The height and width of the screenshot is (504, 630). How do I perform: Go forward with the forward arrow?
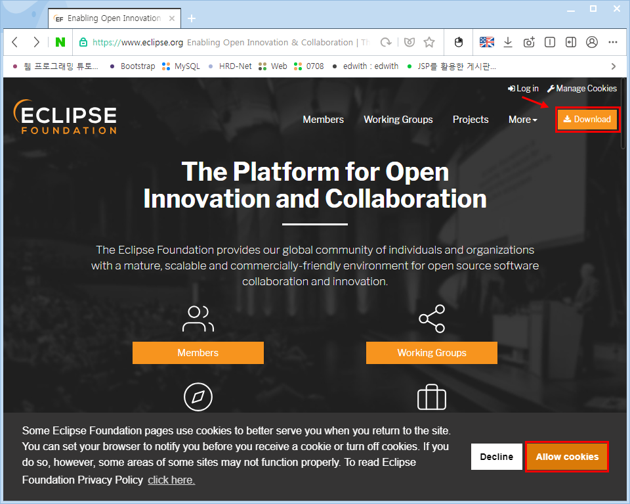click(x=36, y=42)
